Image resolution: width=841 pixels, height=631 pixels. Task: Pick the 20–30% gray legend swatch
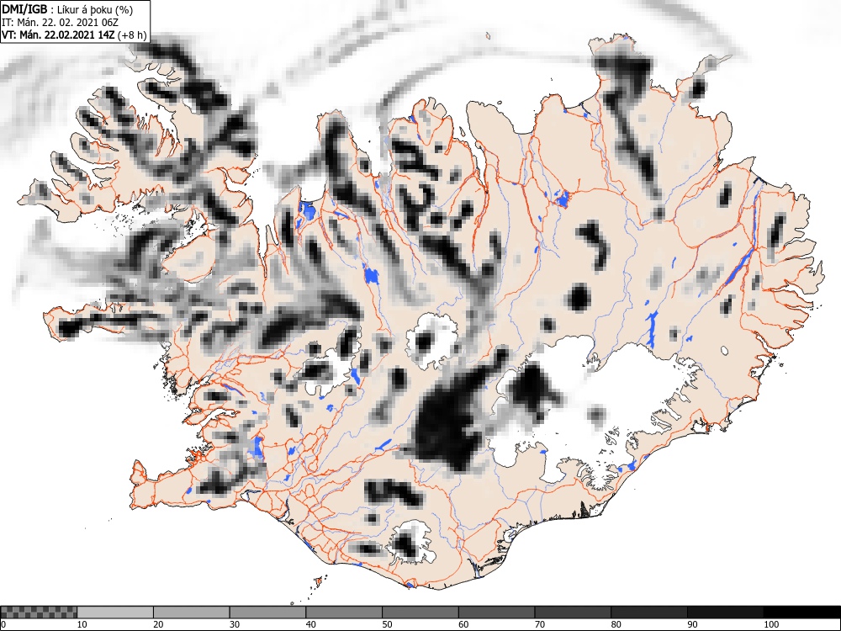point(192,612)
